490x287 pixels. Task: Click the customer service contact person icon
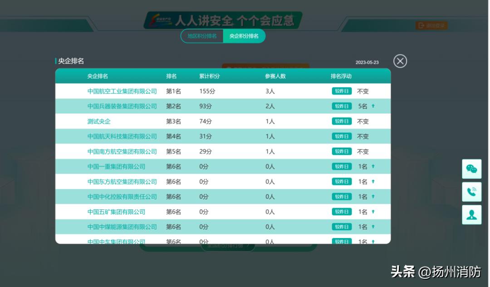point(471,214)
